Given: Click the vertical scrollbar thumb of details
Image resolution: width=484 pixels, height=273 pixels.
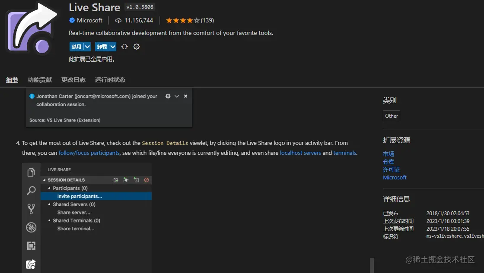Looking at the screenshot, I should tap(372, 265).
